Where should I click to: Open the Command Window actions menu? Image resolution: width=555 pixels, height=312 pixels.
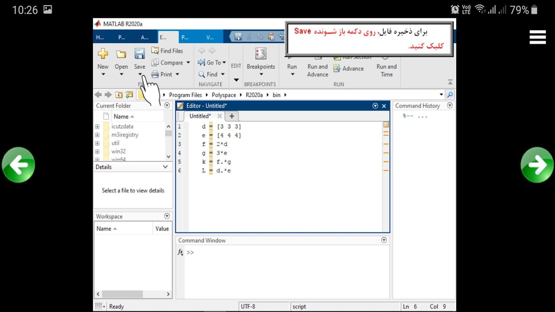click(384, 241)
